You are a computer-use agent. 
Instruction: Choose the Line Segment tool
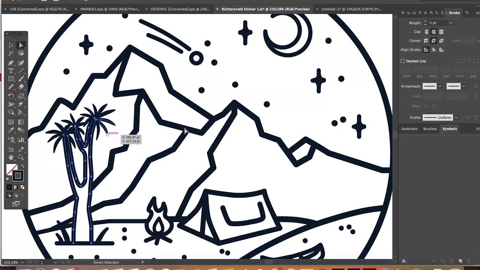(x=21, y=71)
